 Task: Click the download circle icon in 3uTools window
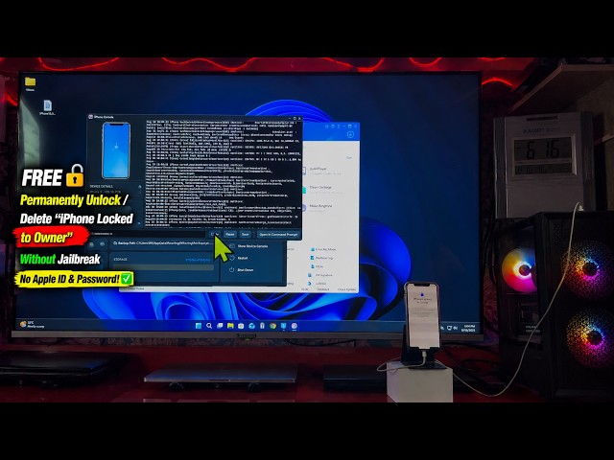[x=350, y=134]
